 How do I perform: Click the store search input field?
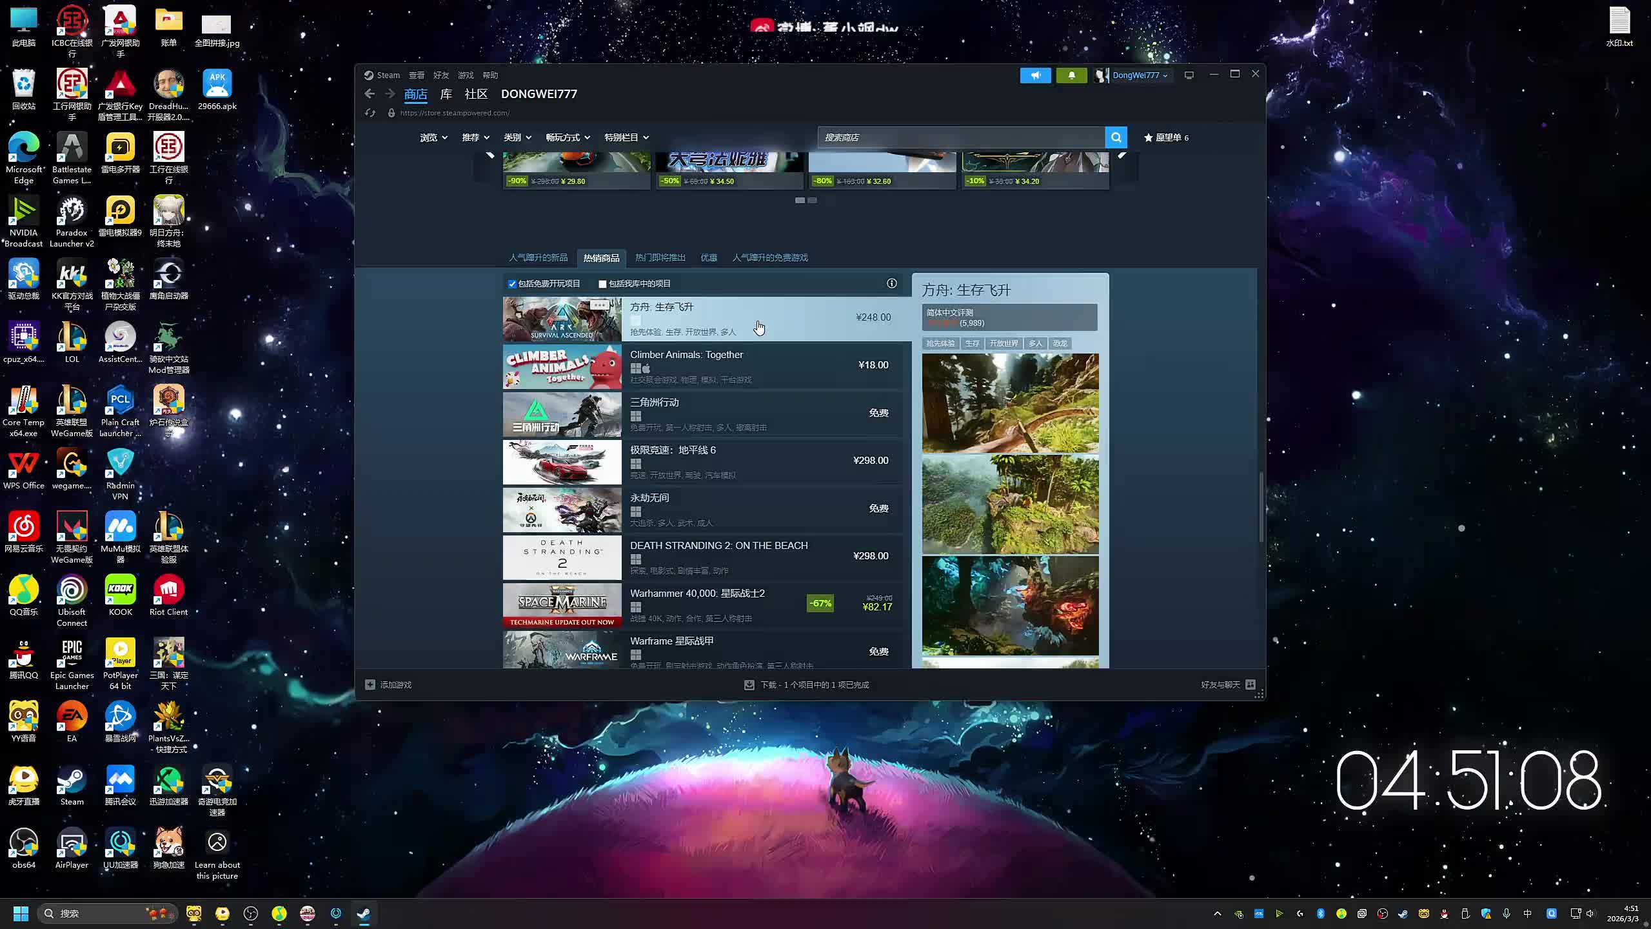[x=960, y=137]
